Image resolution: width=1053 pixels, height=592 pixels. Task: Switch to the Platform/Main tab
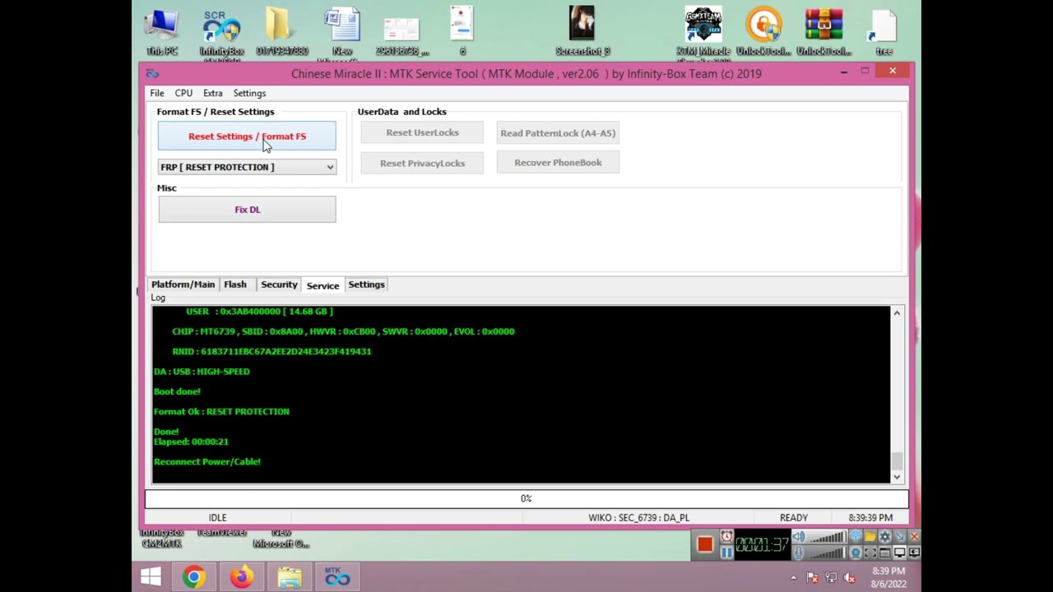(x=183, y=284)
